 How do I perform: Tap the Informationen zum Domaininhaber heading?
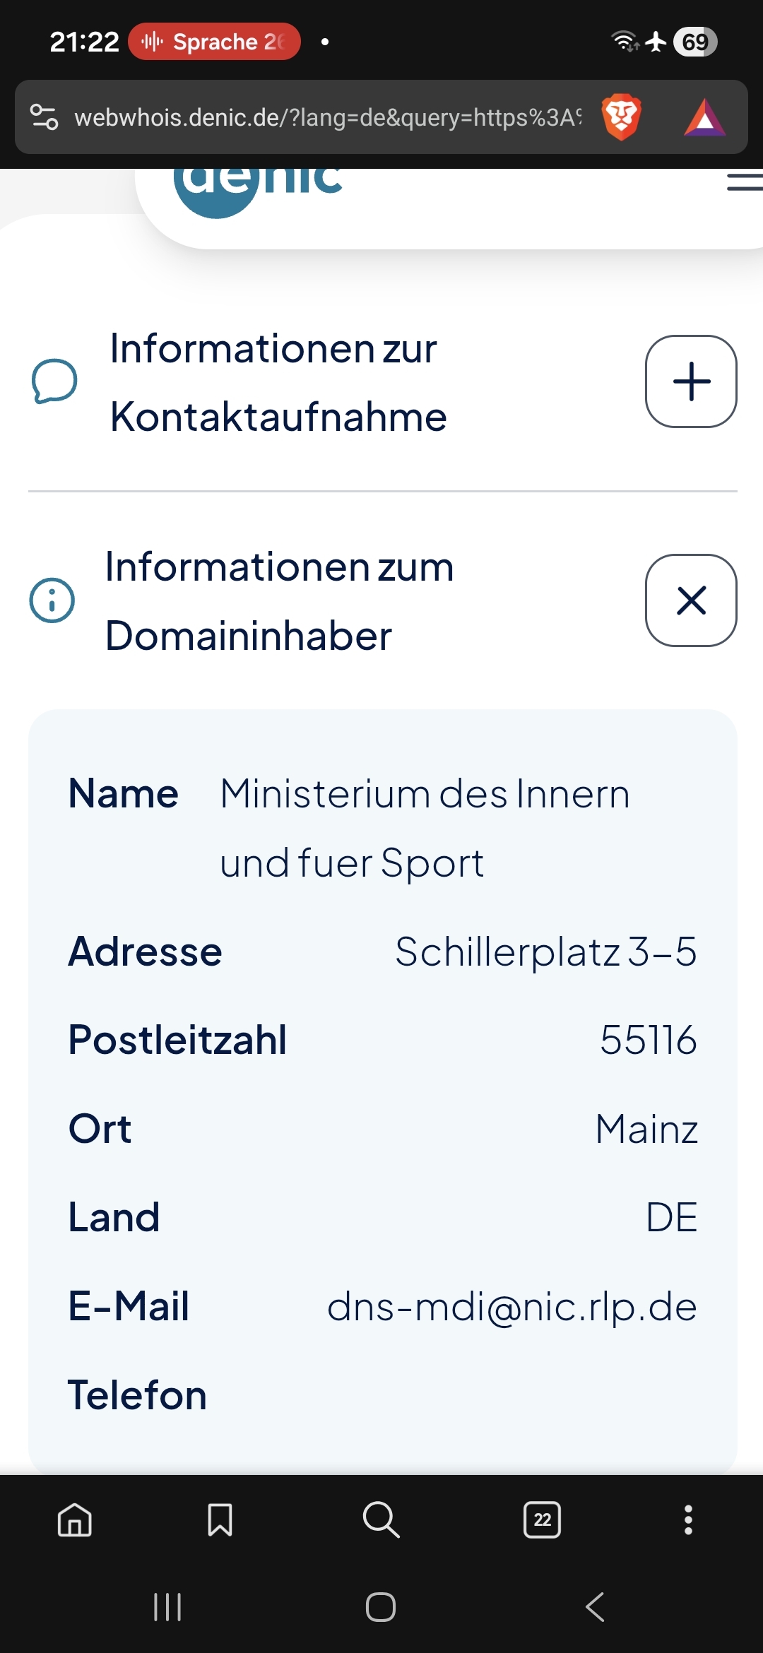pyautogui.click(x=279, y=601)
